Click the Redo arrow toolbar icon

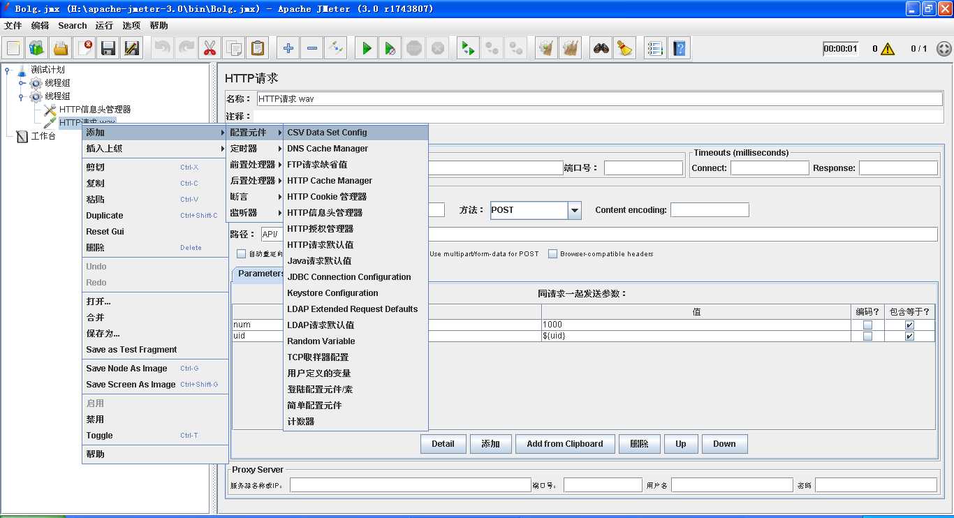(x=186, y=48)
